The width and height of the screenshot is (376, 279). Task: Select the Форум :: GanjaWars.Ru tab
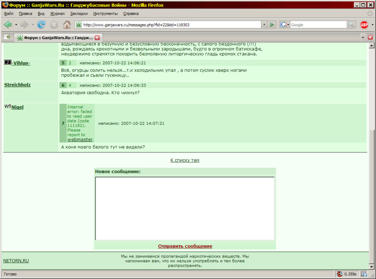[58, 38]
